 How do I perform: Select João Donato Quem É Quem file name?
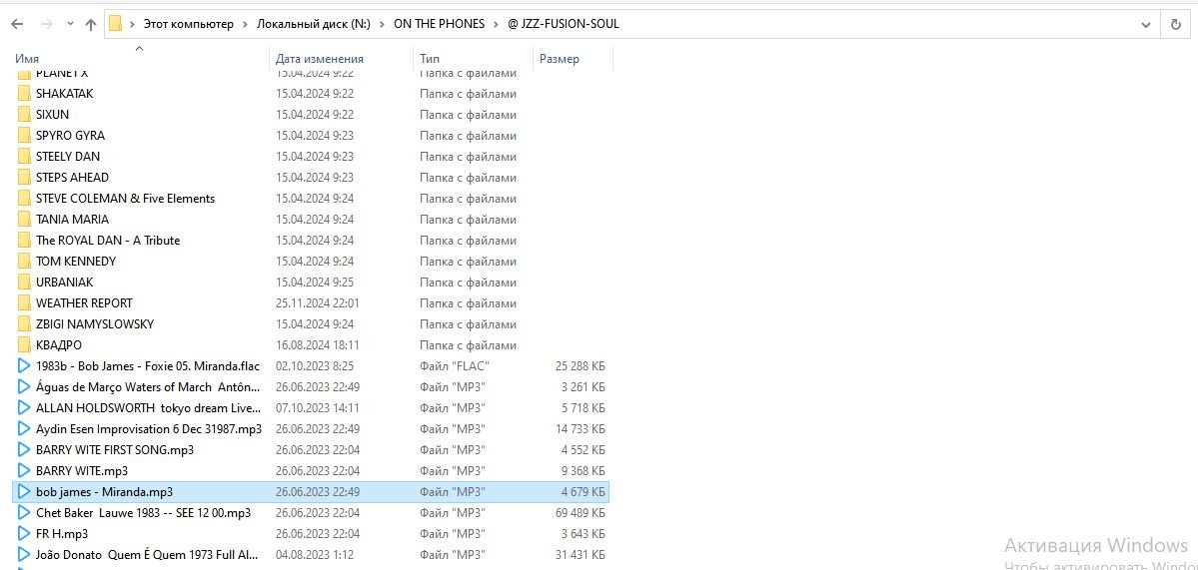148,555
